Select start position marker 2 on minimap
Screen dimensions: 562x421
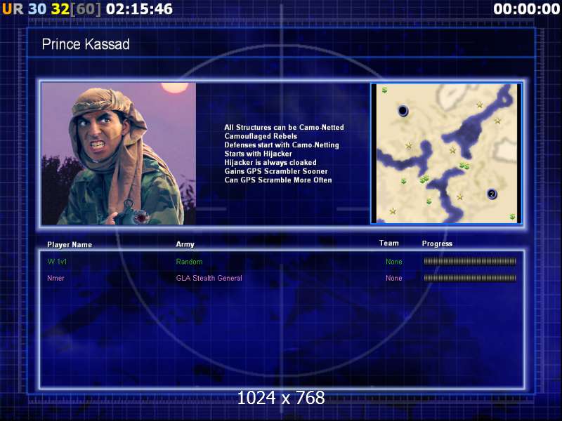[492, 194]
